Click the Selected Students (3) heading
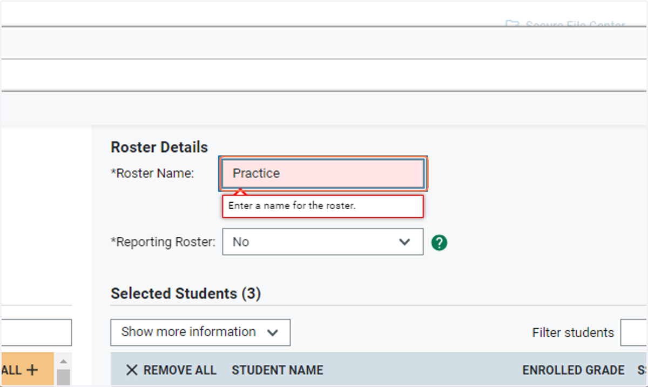Screen dimensions: 648x387 [x=186, y=293]
